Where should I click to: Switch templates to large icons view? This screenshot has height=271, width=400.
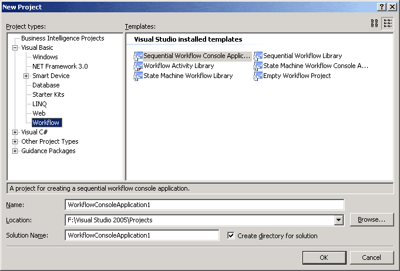coord(375,23)
